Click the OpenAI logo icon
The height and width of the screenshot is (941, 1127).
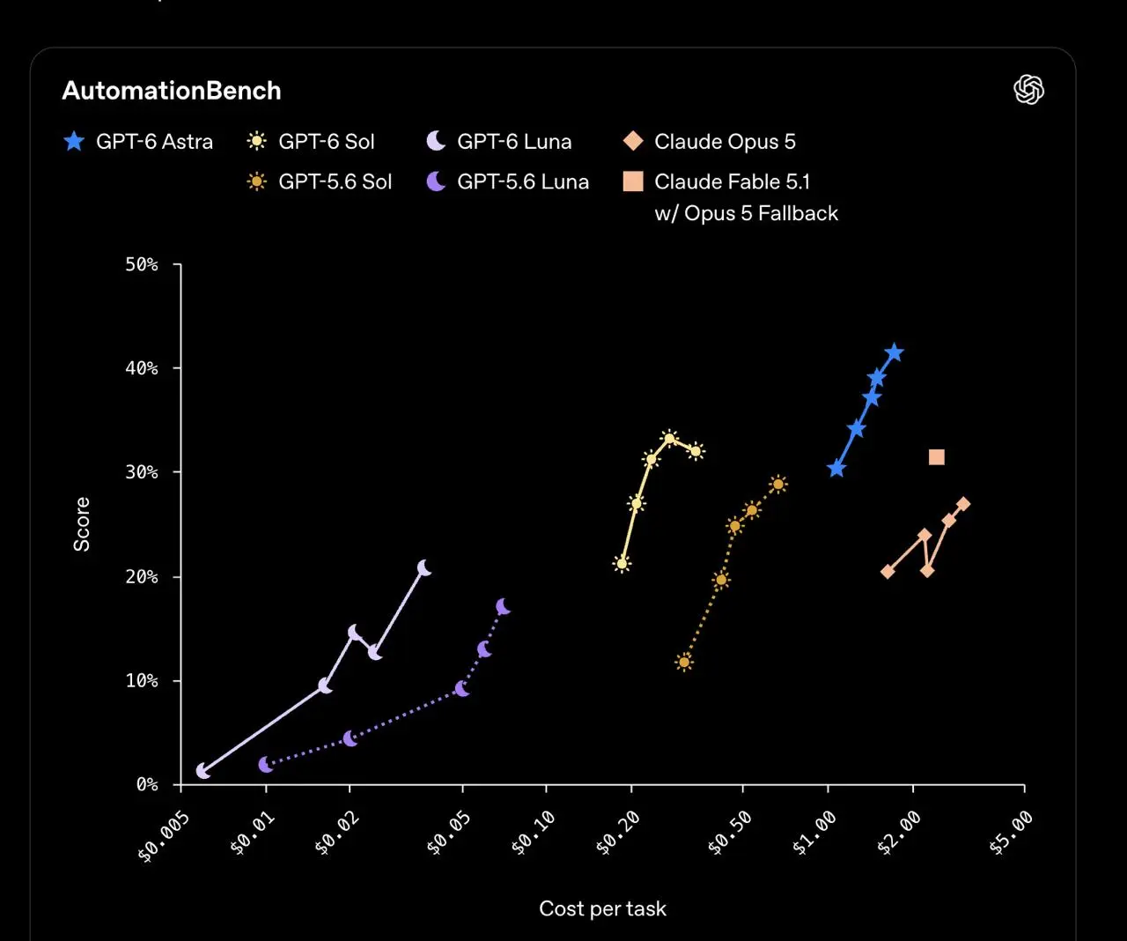click(x=1028, y=90)
